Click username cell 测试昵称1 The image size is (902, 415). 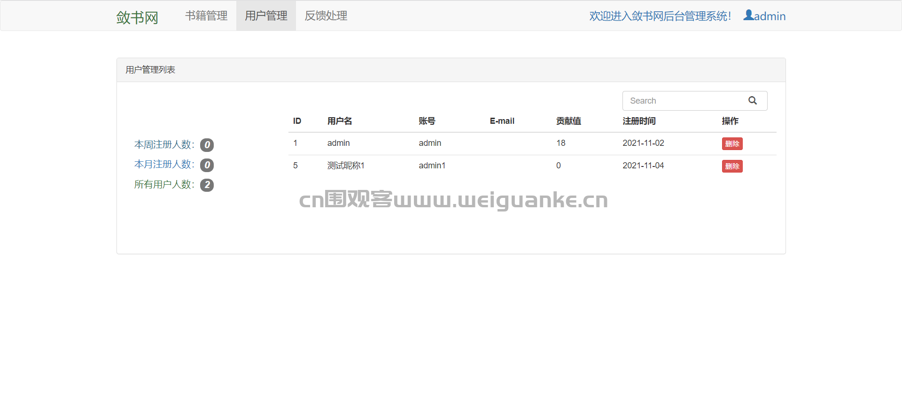[346, 166]
